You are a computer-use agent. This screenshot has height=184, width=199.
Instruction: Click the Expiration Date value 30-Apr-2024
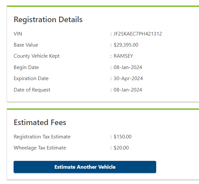pos(128,78)
